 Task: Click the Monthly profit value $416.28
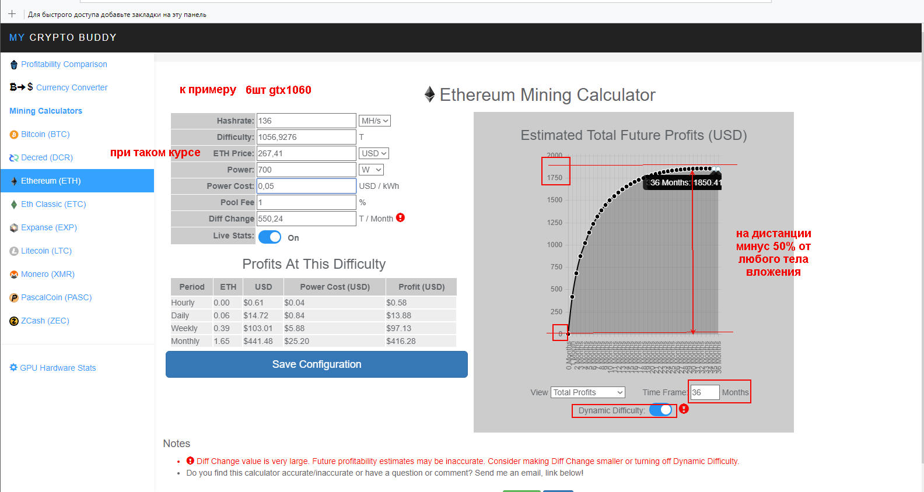[x=401, y=341]
